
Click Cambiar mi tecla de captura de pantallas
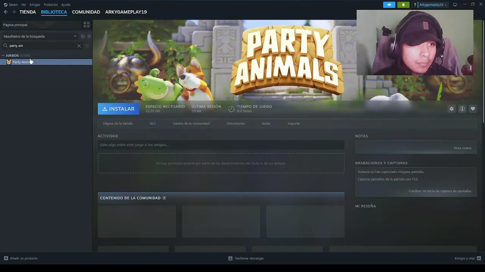[x=440, y=191]
